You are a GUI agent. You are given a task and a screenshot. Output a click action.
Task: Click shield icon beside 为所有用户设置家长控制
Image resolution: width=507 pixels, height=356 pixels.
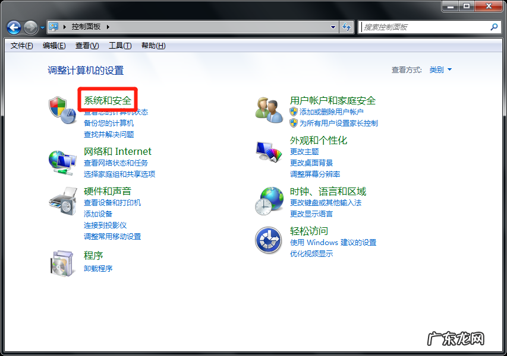point(293,123)
